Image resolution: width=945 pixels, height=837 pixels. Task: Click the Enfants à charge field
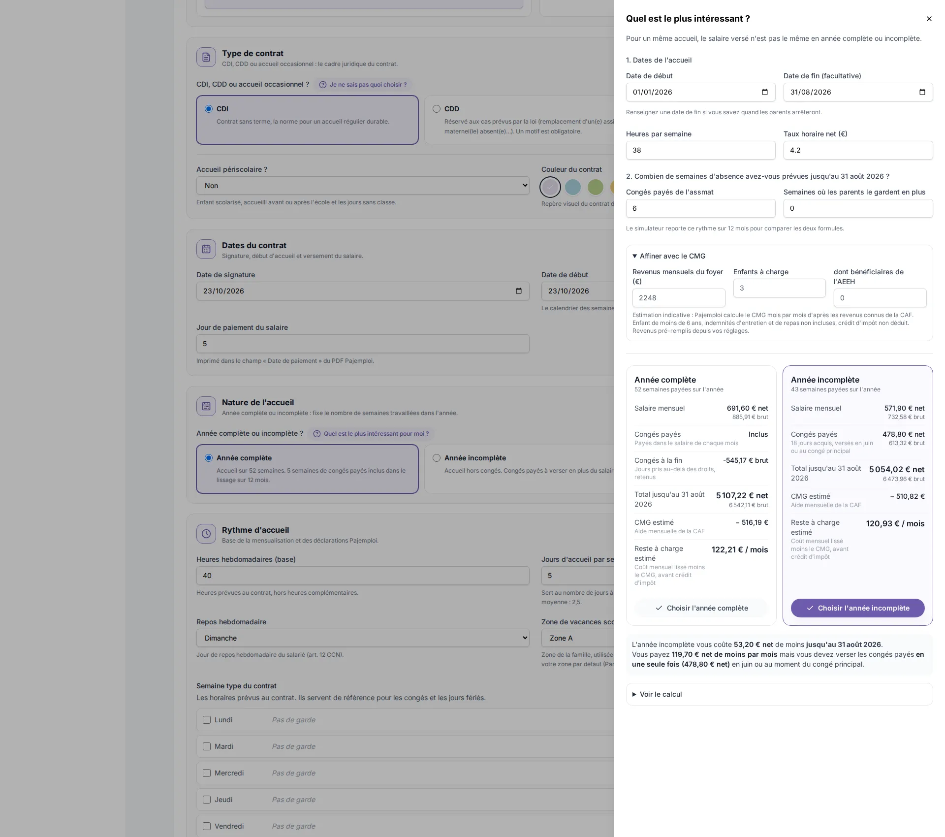[x=779, y=288]
